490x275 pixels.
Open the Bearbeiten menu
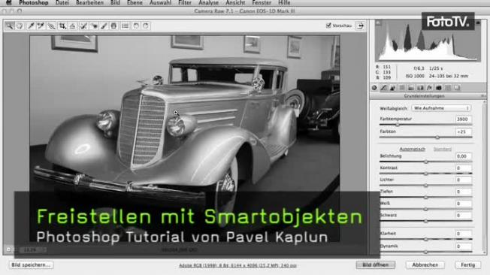pyautogui.click(x=89, y=2)
